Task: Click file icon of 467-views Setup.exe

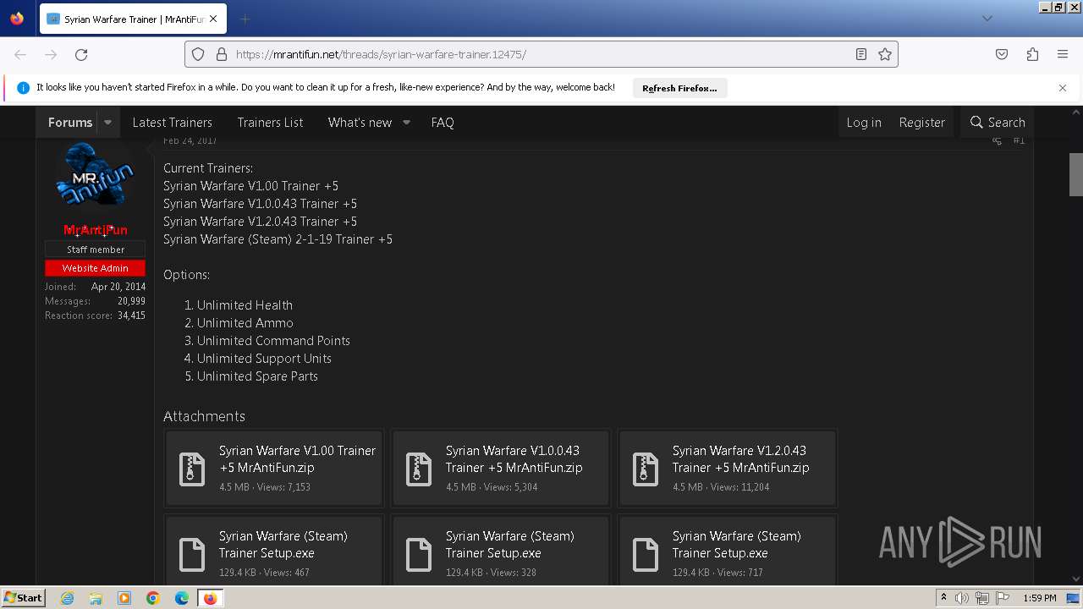Action: click(192, 554)
